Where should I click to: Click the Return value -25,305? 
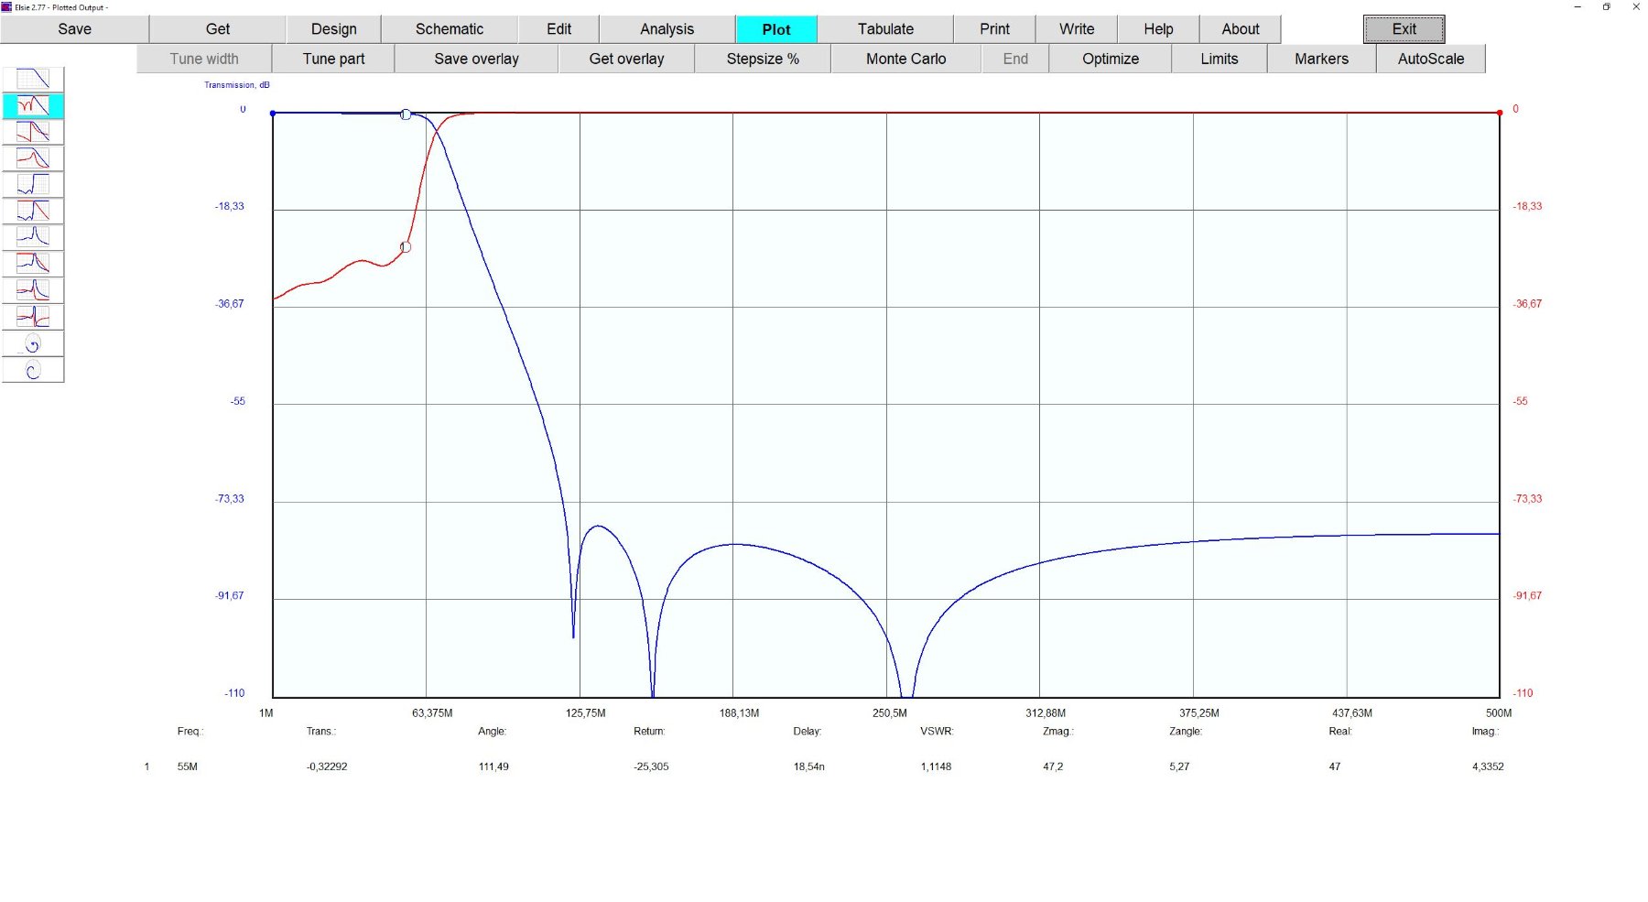tap(651, 766)
